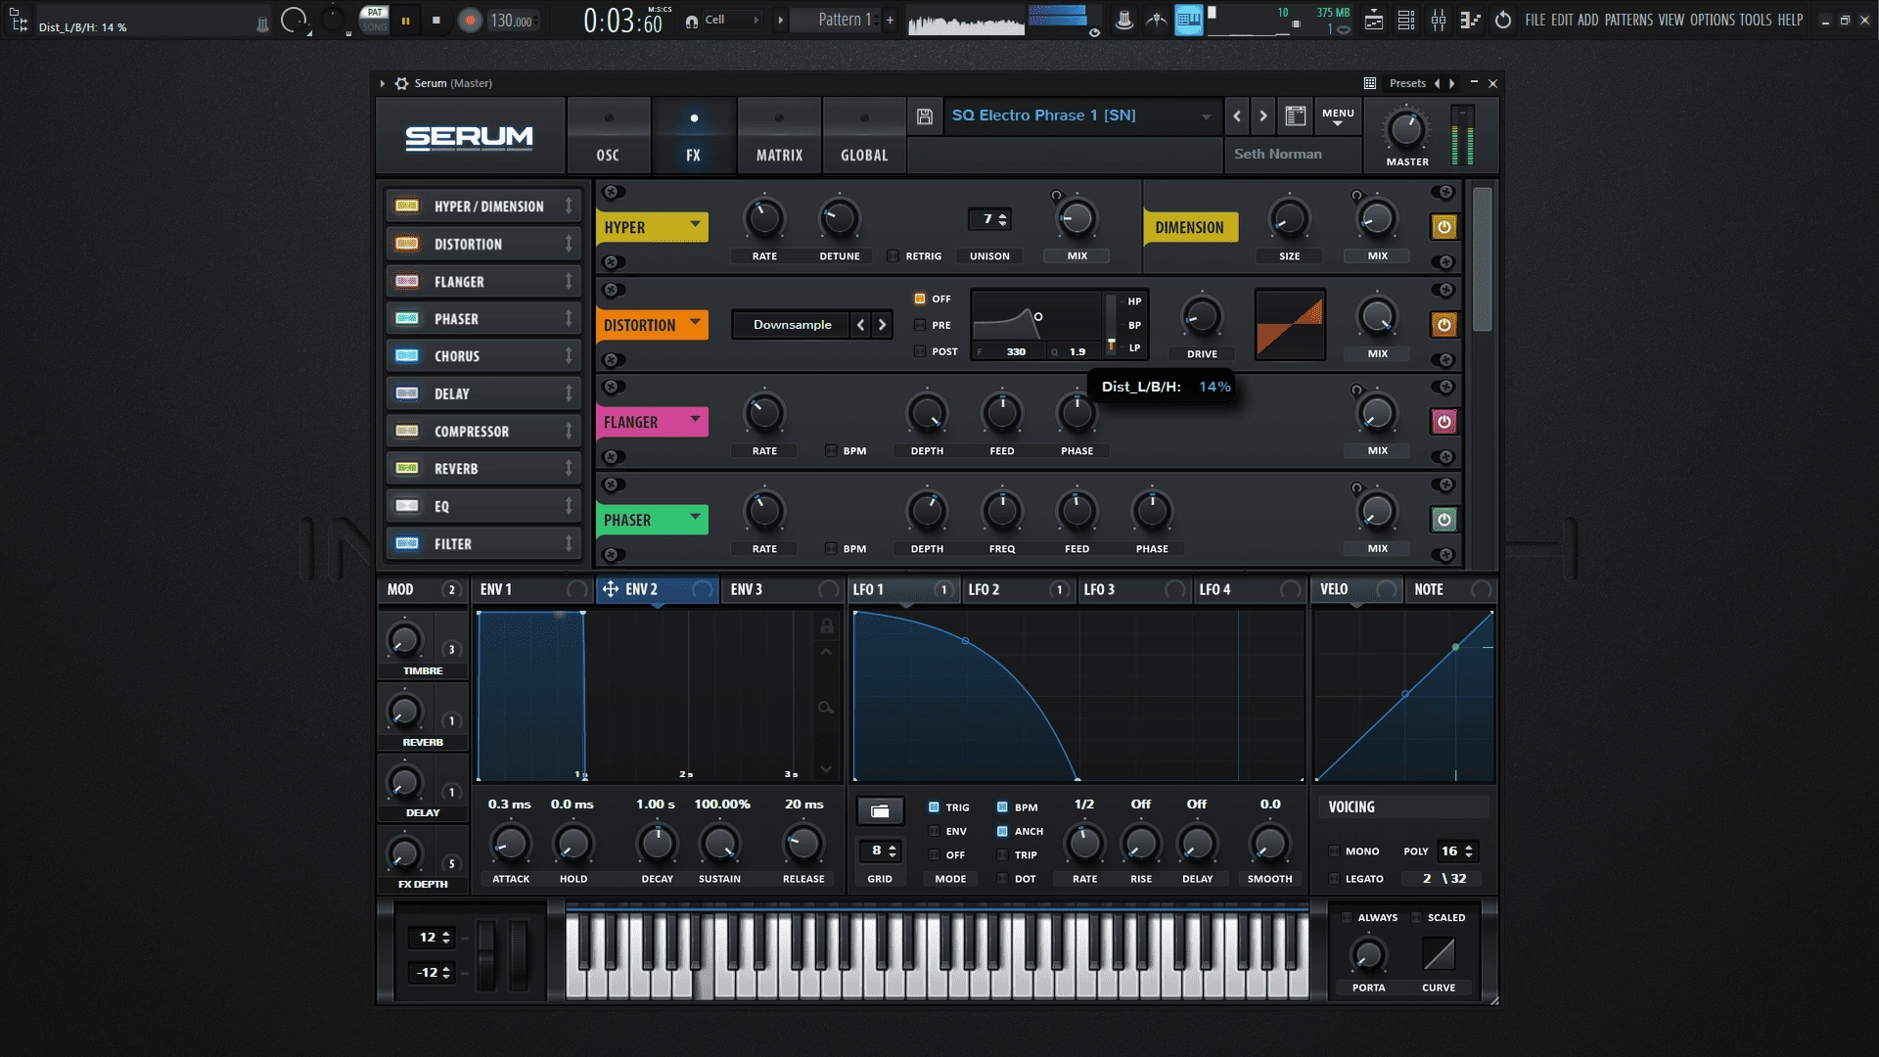The width and height of the screenshot is (1879, 1057).
Task: Select the ENV 3 tab
Action: click(x=782, y=589)
